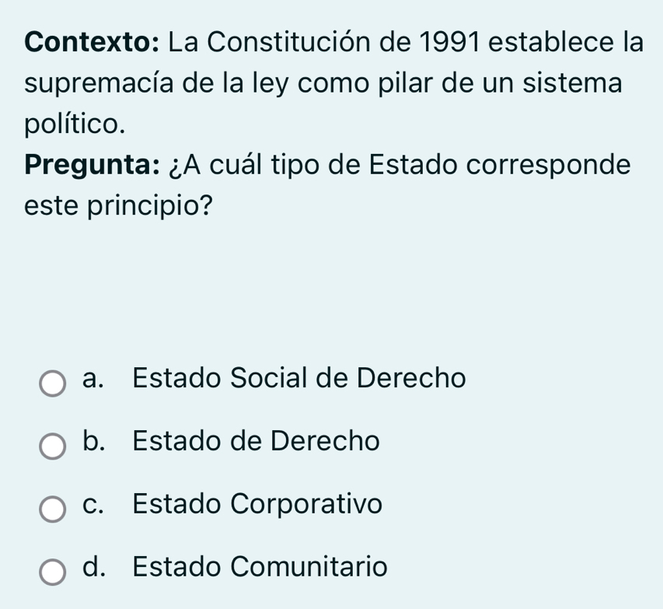This screenshot has width=663, height=609.
Task: Click the "Estado Social de Derecho" answer text
Action: click(299, 379)
